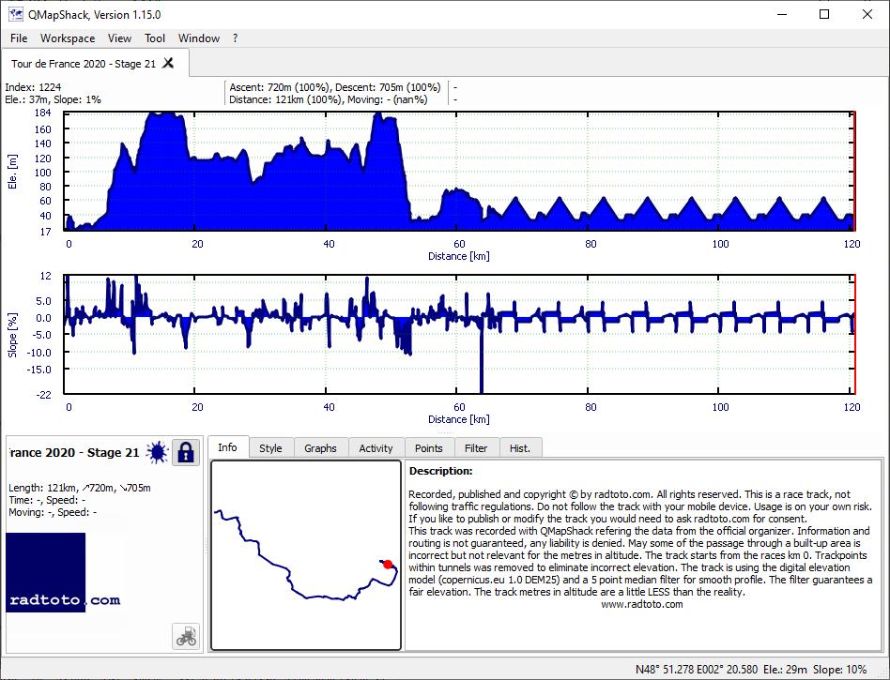
Task: Click the red position dot on map
Action: click(x=388, y=564)
